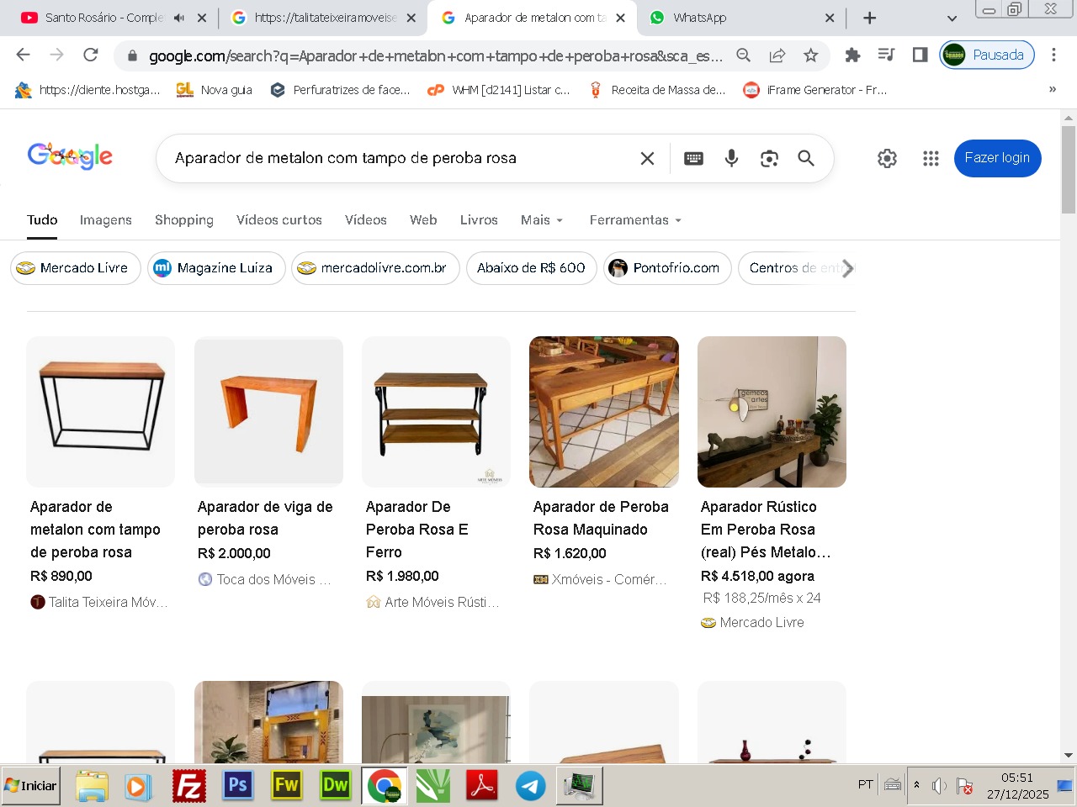
Task: Expand the Ferramentas dropdown
Action: coord(635,220)
